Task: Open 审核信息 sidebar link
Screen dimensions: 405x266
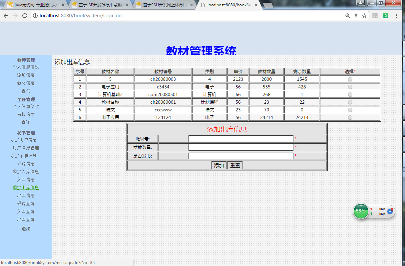Action: pyautogui.click(x=26, y=114)
